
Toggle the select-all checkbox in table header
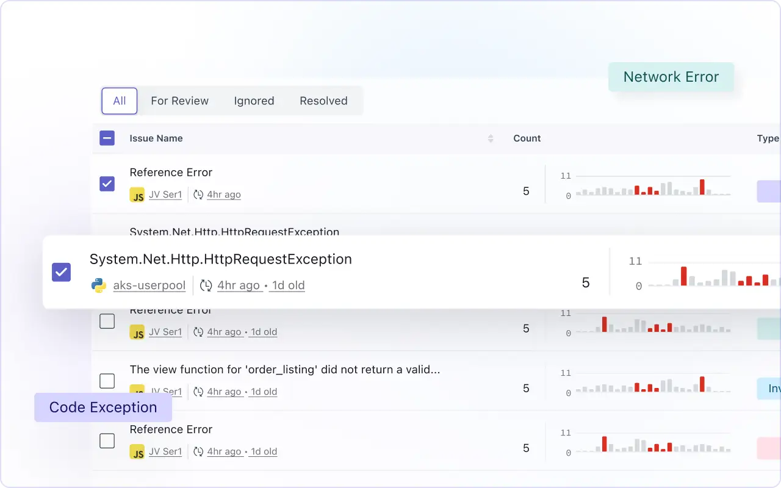(x=107, y=138)
